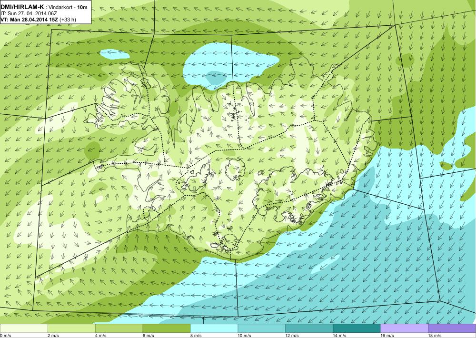The width and height of the screenshot is (476, 338).
Task: Click the '6 m/s' legend label
Action: click(x=149, y=336)
